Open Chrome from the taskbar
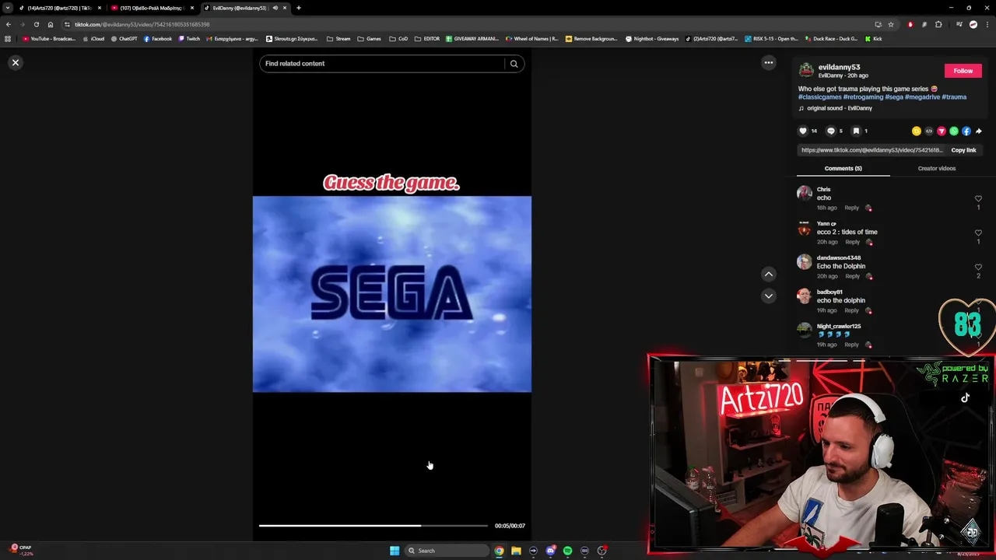This screenshot has height=560, width=996. click(499, 551)
